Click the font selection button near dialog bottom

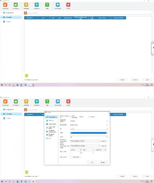[x=76, y=157]
